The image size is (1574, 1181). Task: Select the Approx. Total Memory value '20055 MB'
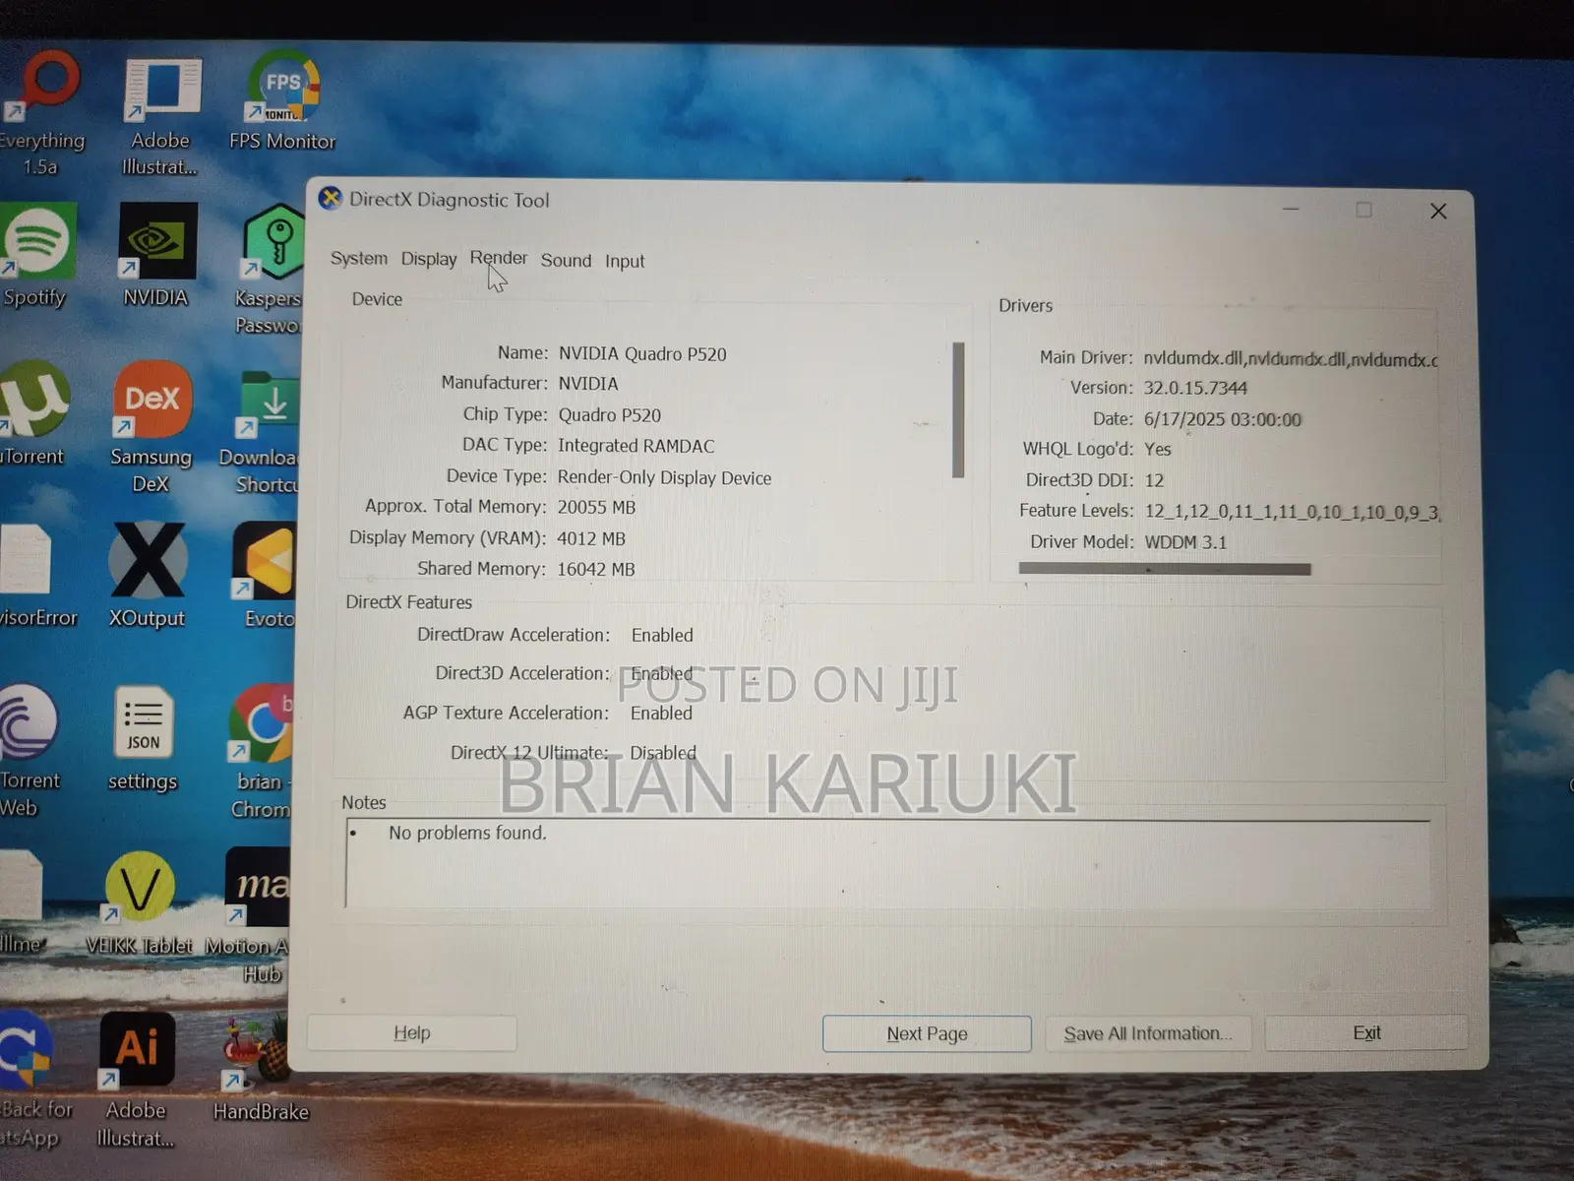click(x=596, y=507)
